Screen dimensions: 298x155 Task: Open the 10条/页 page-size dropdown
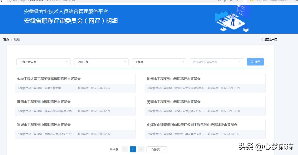coord(157,149)
